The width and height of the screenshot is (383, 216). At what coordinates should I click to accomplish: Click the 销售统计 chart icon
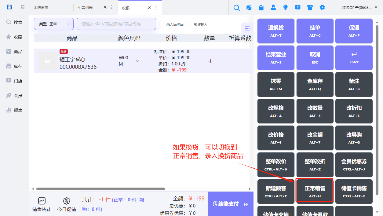[42, 201]
